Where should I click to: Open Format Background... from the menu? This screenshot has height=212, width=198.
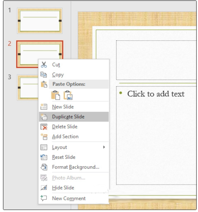[x=74, y=167]
